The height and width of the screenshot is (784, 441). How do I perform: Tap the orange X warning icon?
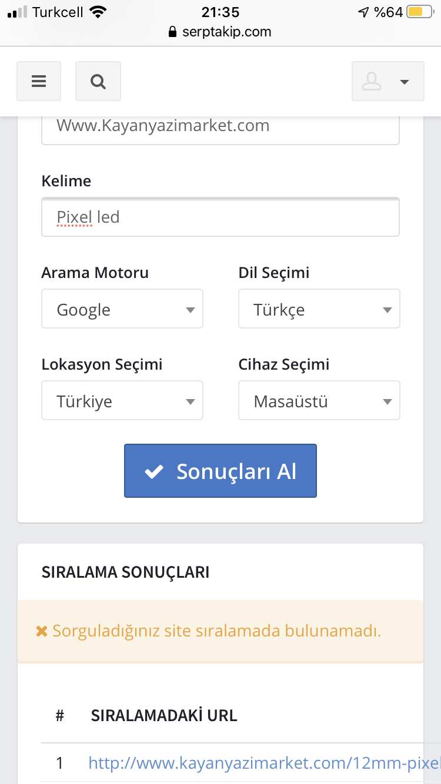tap(42, 631)
